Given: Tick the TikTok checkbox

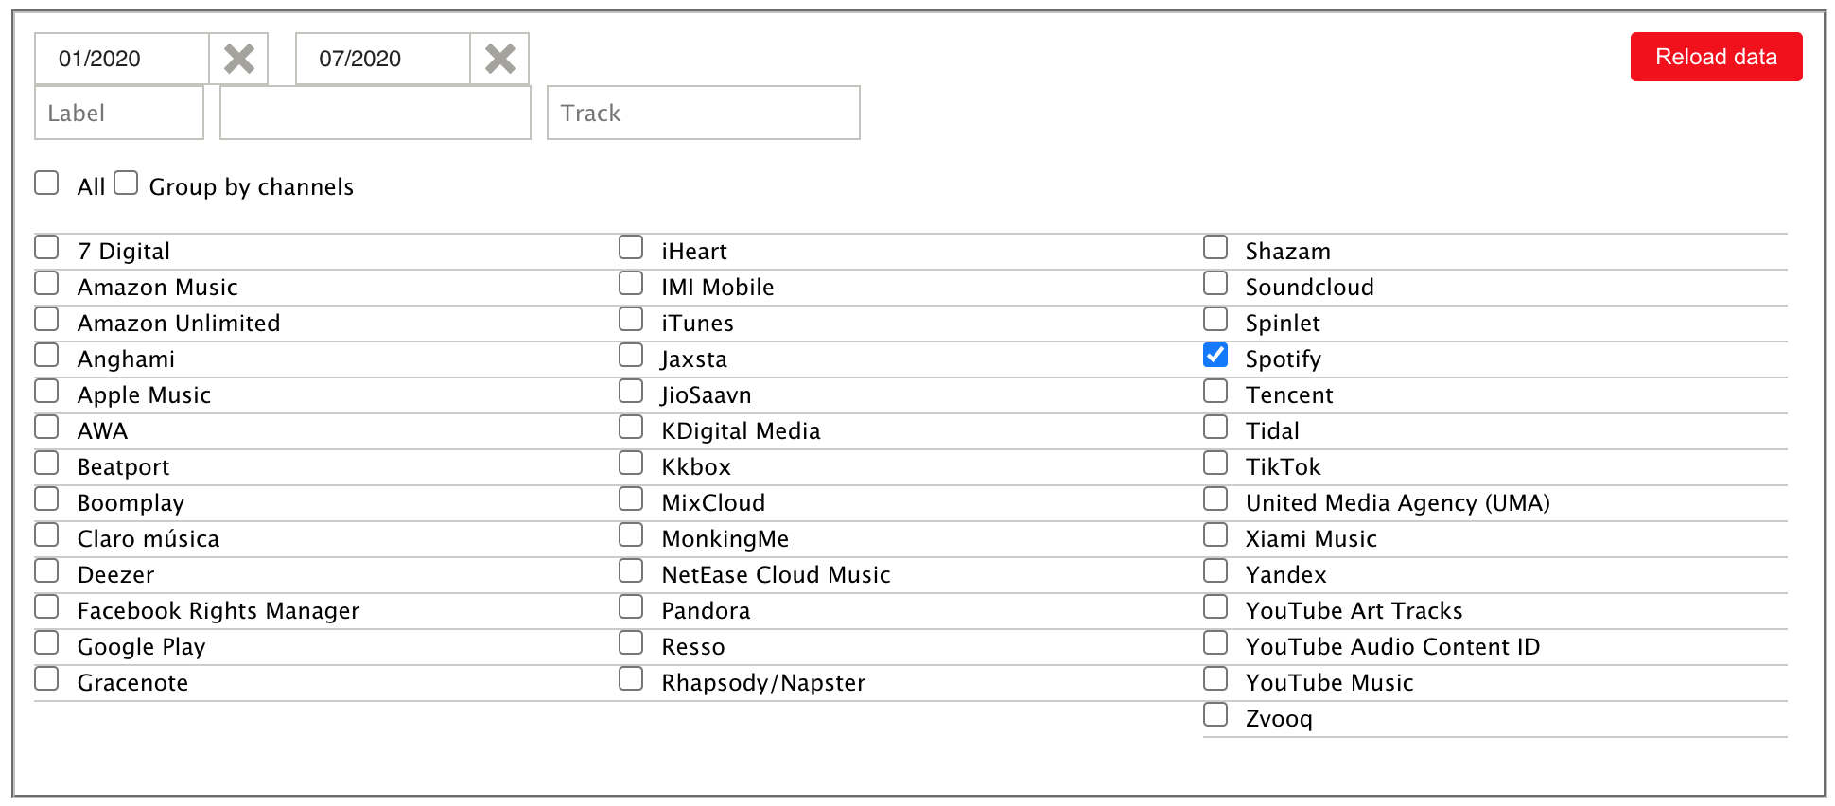Looking at the screenshot, I should pyautogui.click(x=1215, y=463).
